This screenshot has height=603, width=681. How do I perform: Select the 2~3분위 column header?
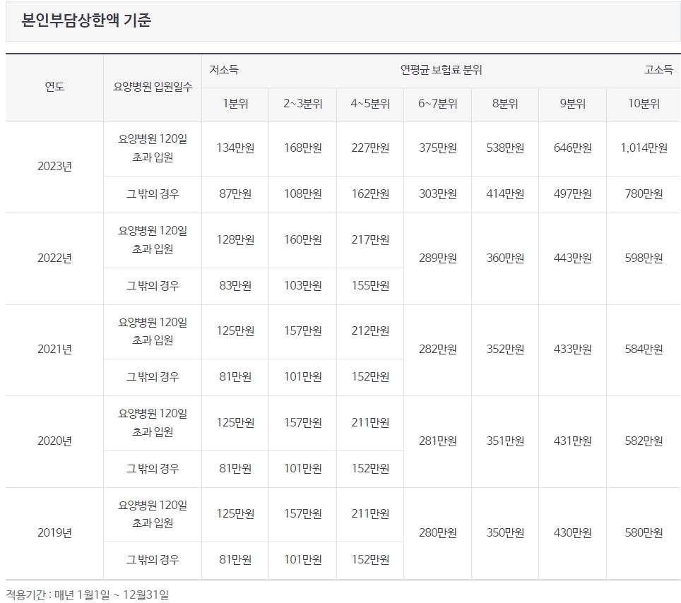tap(302, 104)
